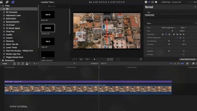
Task: Adjust the Size slider handle
Action: point(172,31)
